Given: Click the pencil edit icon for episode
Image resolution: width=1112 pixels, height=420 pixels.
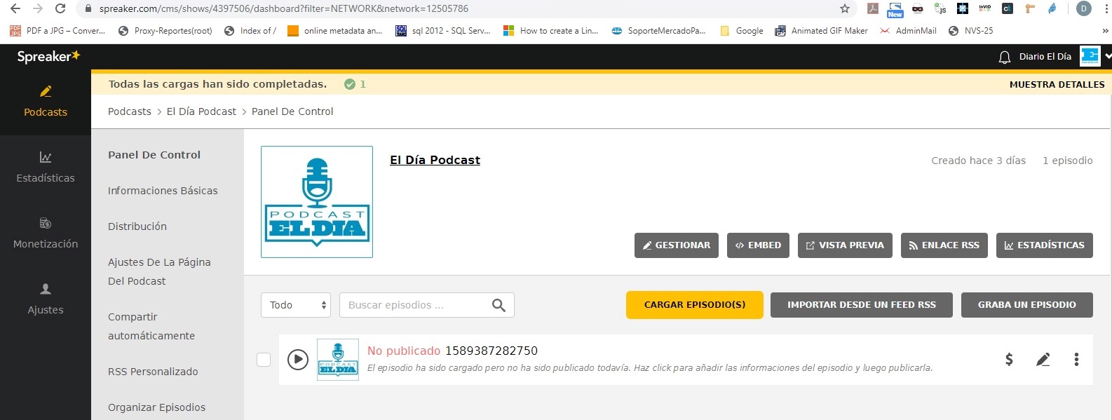Looking at the screenshot, I should tap(1043, 360).
